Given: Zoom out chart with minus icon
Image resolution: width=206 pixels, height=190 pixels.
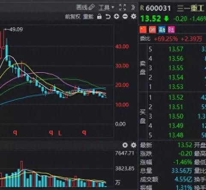Looking at the screenshot, I should (x=125, y=16).
